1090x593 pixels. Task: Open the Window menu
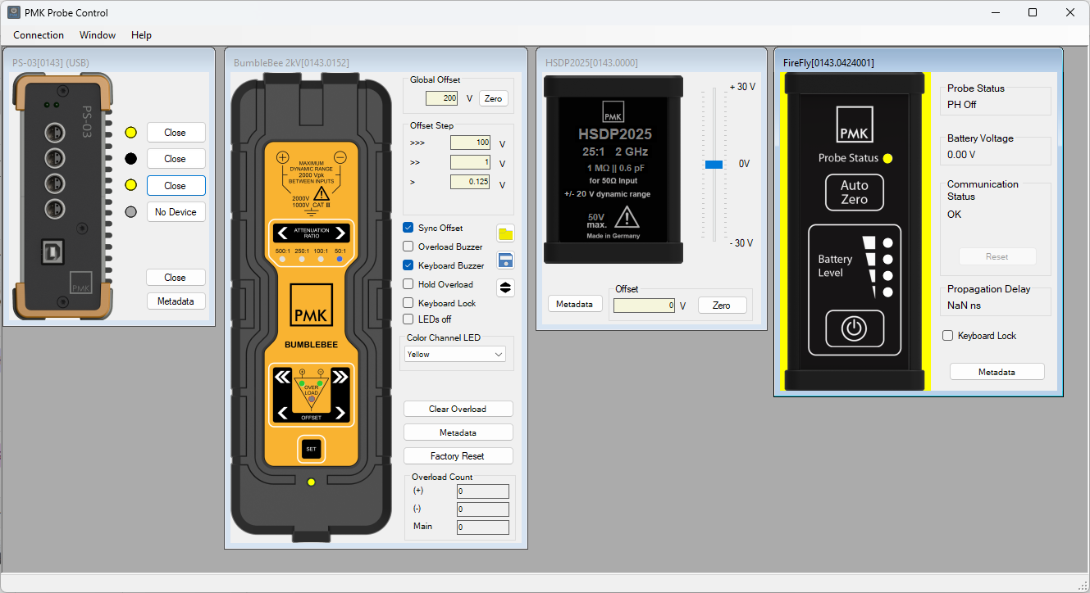point(97,35)
